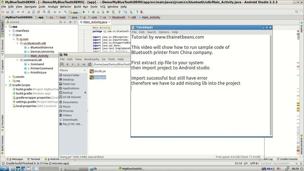Run the app with the green play icon

[x=84, y=12]
